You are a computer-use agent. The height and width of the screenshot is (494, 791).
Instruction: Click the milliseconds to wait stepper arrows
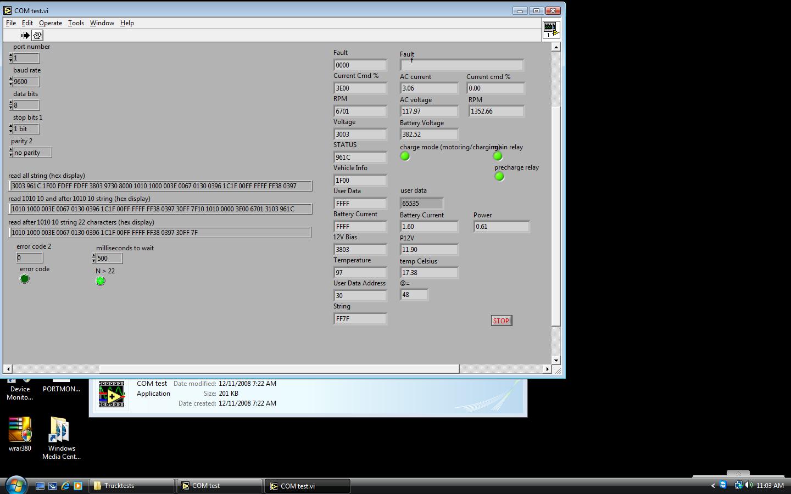click(x=93, y=258)
